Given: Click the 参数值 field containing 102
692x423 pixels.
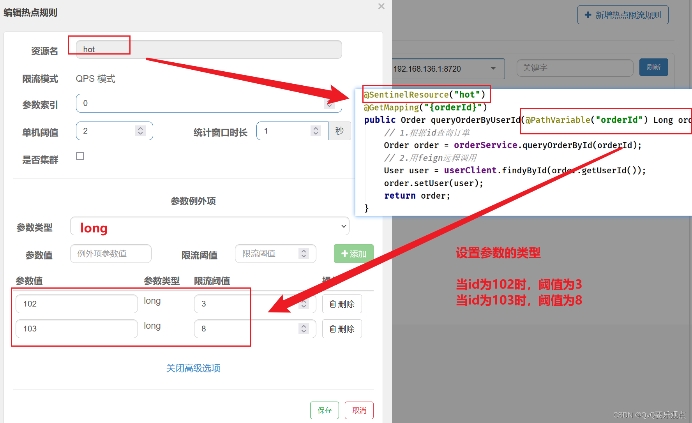Looking at the screenshot, I should point(77,304).
